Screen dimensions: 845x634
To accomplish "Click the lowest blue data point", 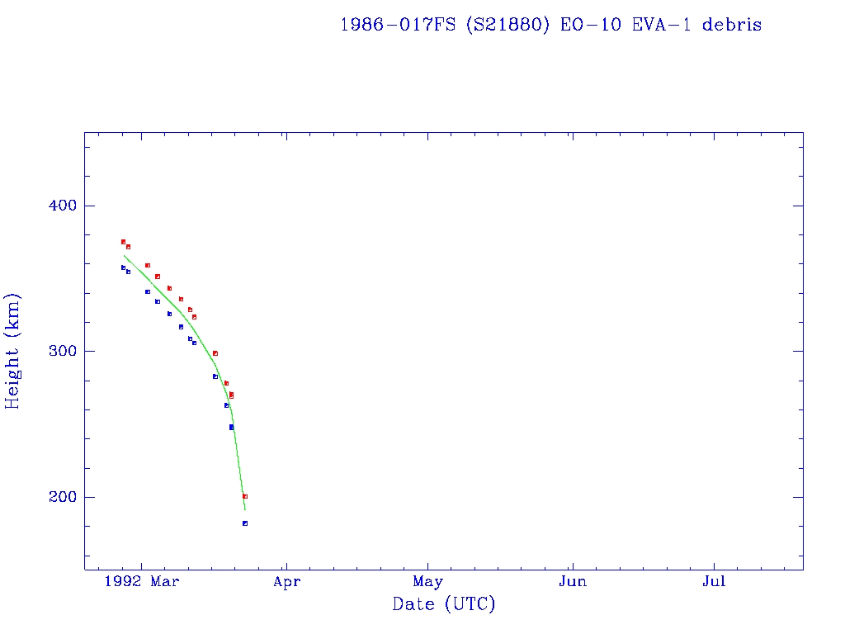I will coord(245,523).
